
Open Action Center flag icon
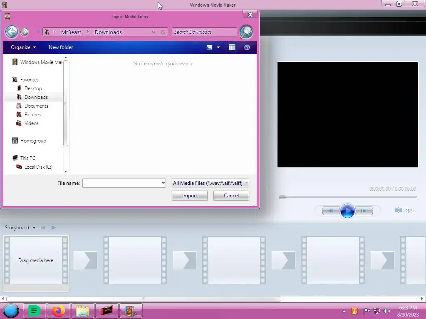coord(367,311)
